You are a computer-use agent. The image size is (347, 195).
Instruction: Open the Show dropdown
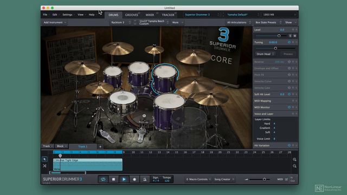tap(291, 23)
